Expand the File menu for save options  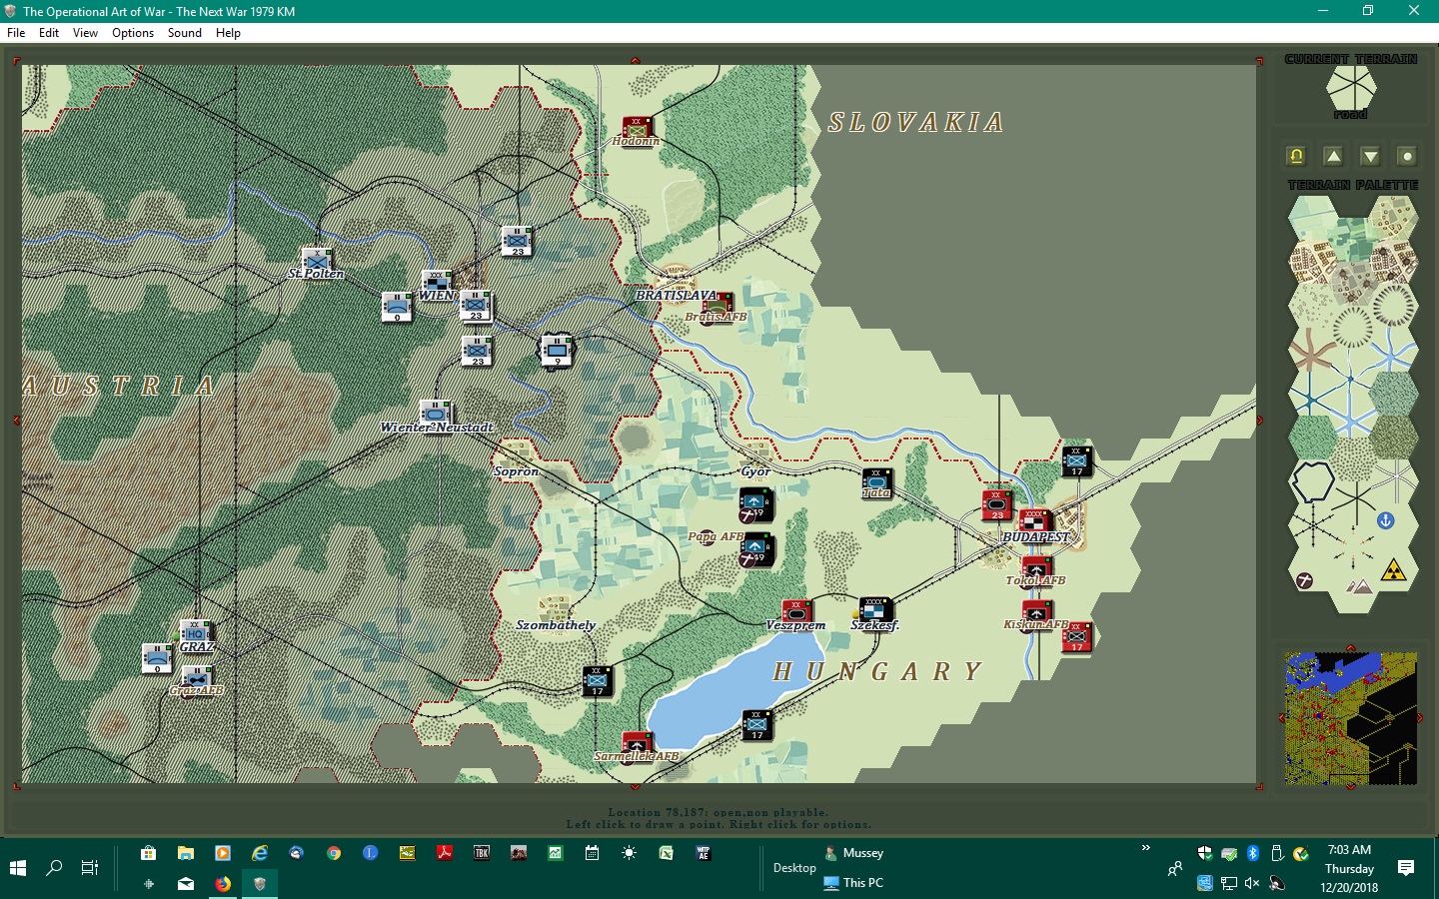point(16,33)
